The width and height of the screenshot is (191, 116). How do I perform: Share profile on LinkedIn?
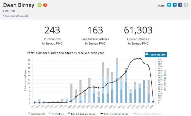[175, 5]
